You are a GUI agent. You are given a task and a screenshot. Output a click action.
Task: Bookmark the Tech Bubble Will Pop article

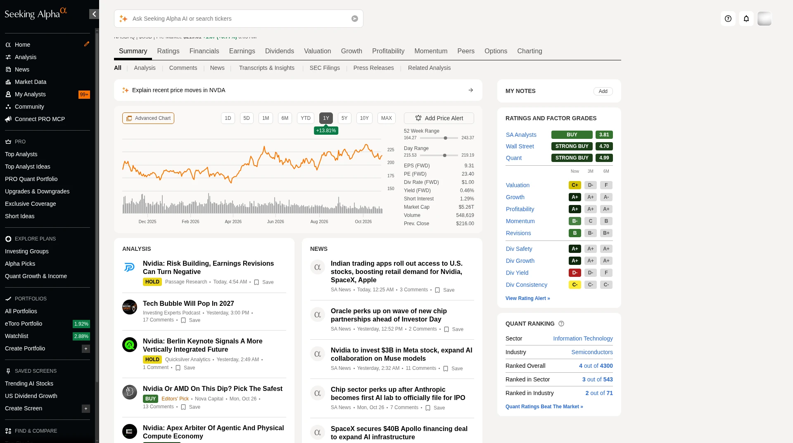coord(183,320)
